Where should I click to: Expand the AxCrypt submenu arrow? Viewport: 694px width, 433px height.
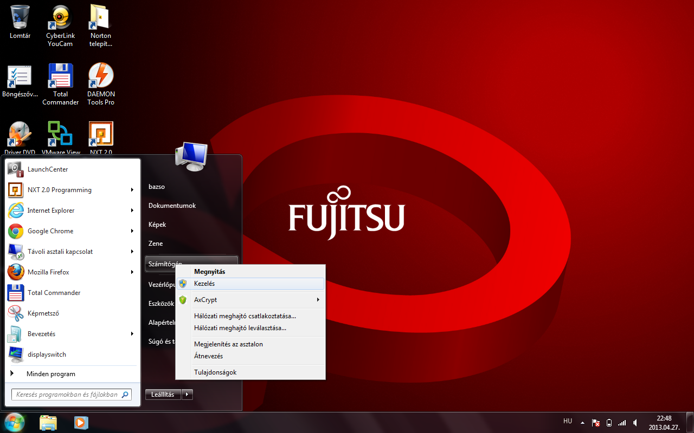tap(318, 300)
